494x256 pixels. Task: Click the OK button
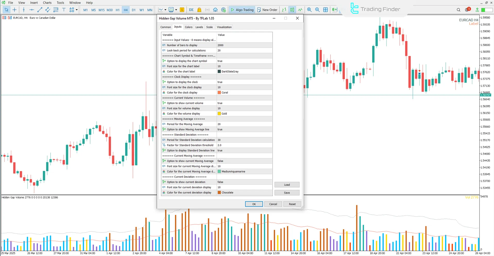pyautogui.click(x=254, y=204)
